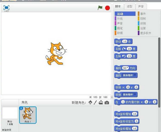The height and width of the screenshot is (132, 161).
Task: Edit degrees 15 in 左转 block
Action: pos(129,56)
